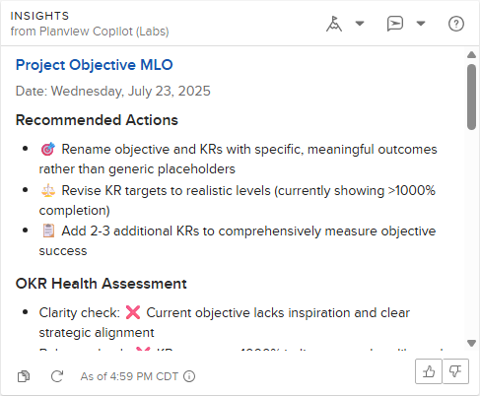
Task: Click the mountain flag objective icon
Action: point(334,24)
